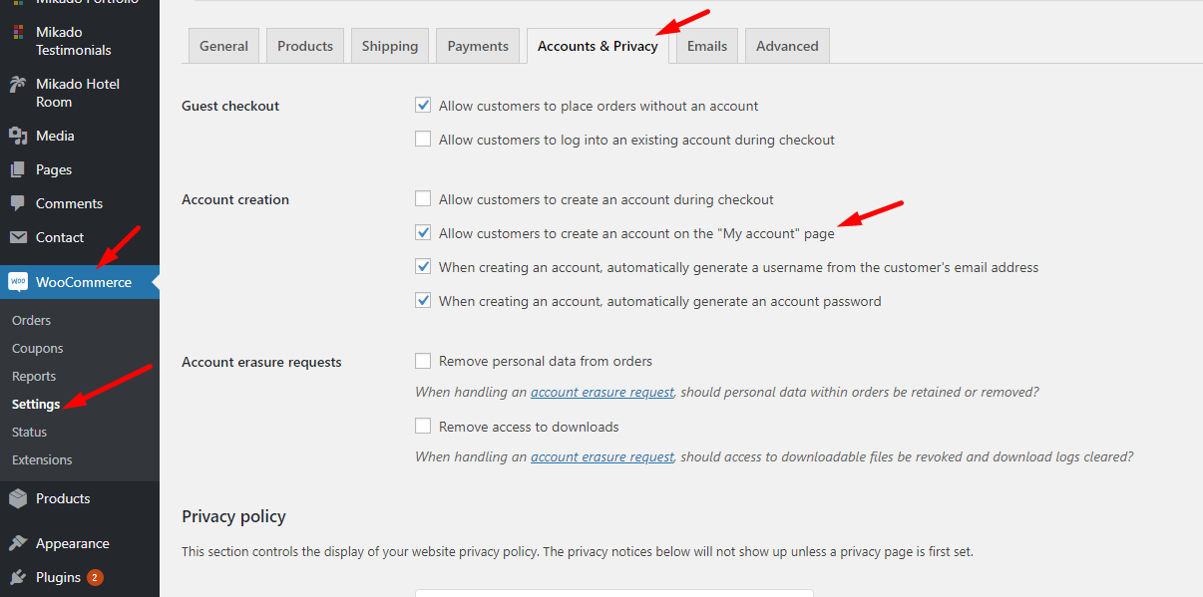Uncheck place orders without an account
The height and width of the screenshot is (597, 1203).
[423, 106]
